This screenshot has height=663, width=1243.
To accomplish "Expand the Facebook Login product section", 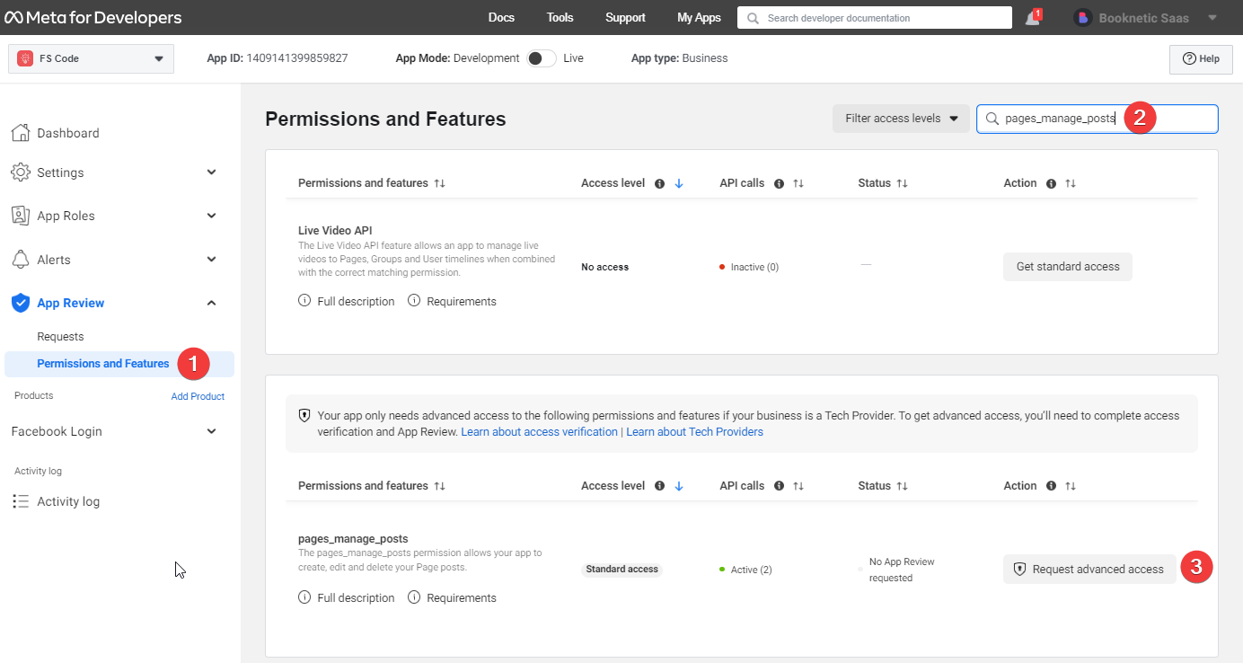I will 212,431.
